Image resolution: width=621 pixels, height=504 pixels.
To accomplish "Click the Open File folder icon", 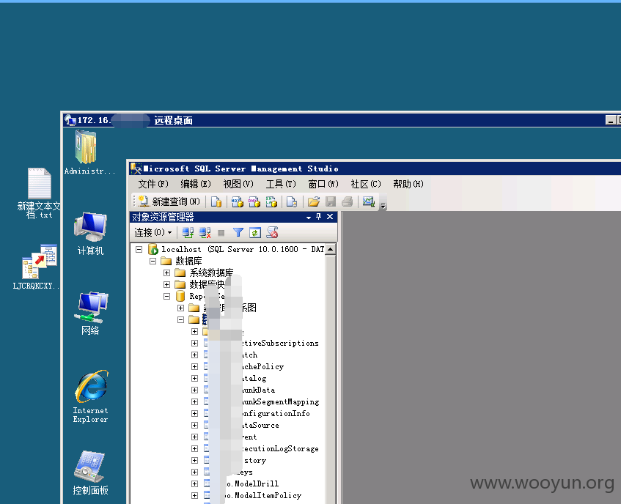I will [x=314, y=201].
